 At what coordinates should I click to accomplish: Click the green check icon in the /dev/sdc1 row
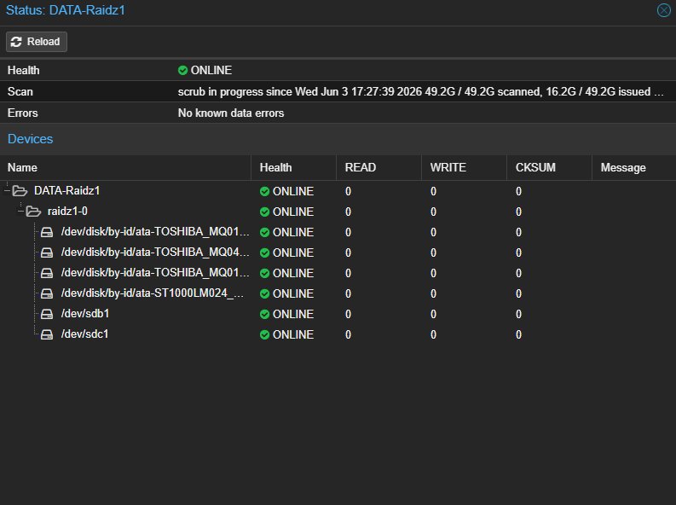[x=265, y=334]
